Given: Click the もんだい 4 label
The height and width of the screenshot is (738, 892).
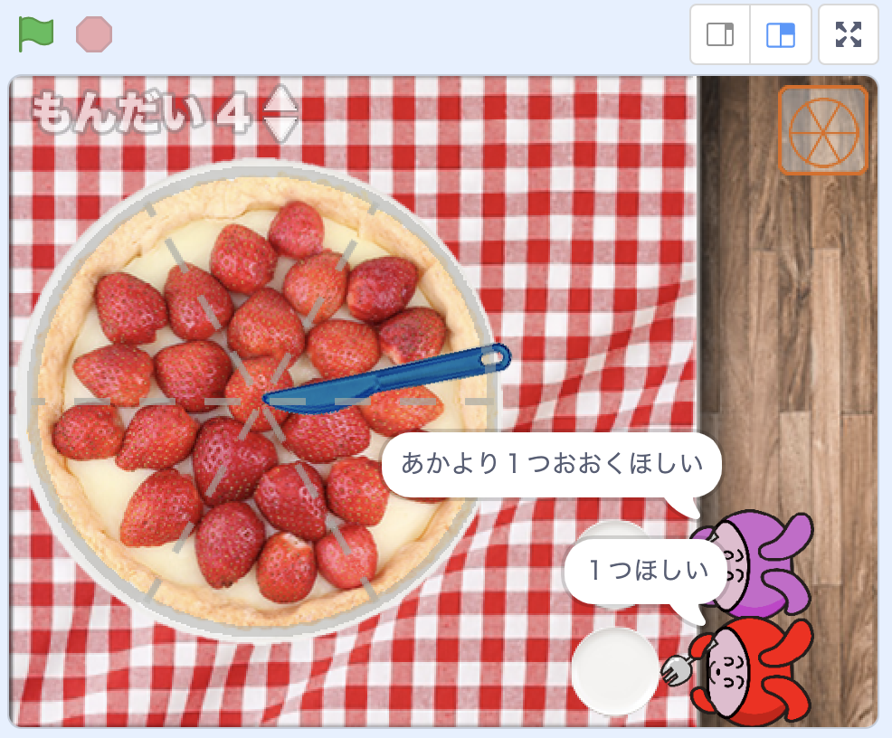Looking at the screenshot, I should click(x=140, y=112).
